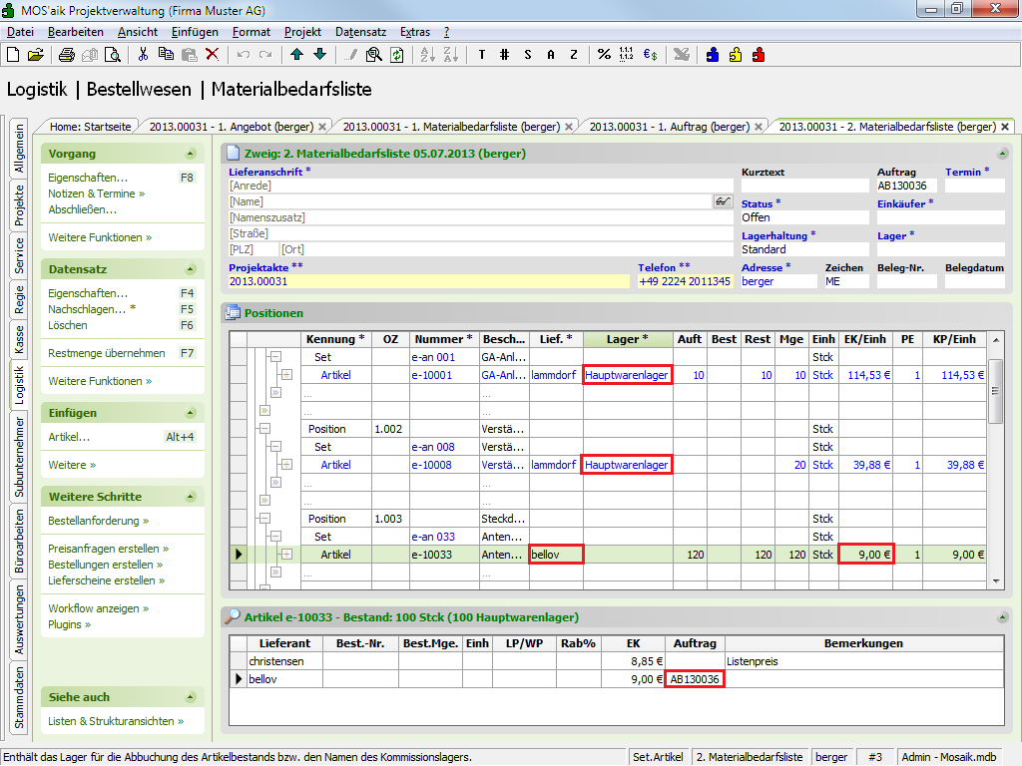Open the Datei menu
This screenshot has height=766, width=1022.
[20, 32]
